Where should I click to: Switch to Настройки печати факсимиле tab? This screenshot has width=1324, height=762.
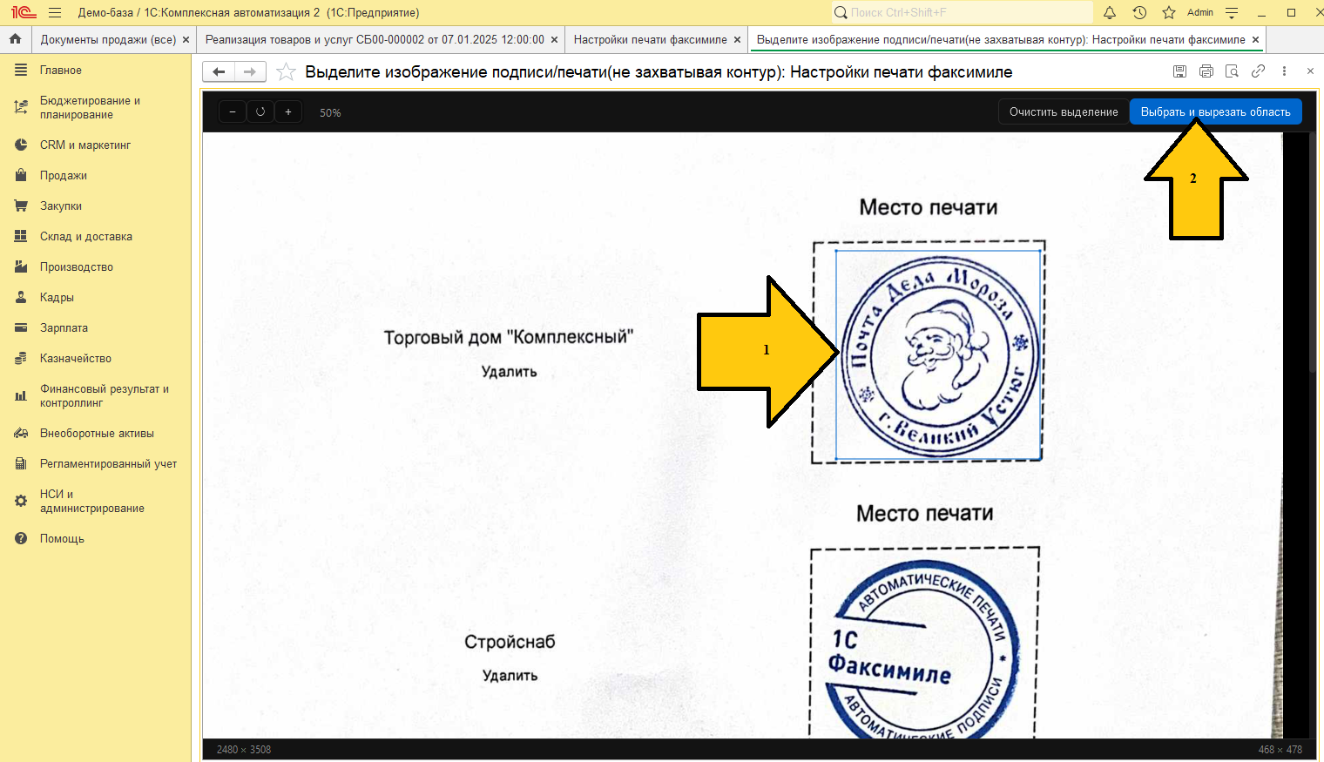650,40
